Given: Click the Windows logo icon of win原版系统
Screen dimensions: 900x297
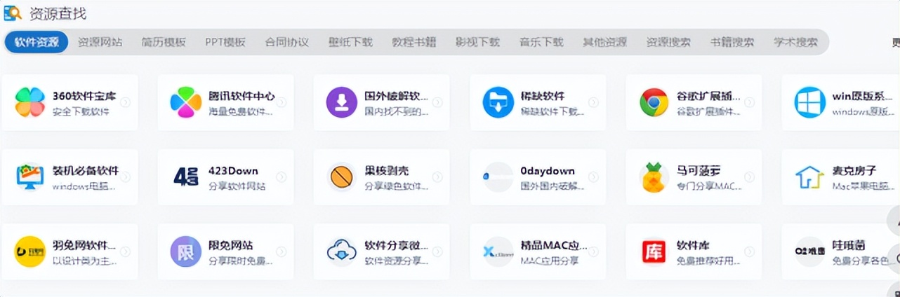Looking at the screenshot, I should 809,103.
